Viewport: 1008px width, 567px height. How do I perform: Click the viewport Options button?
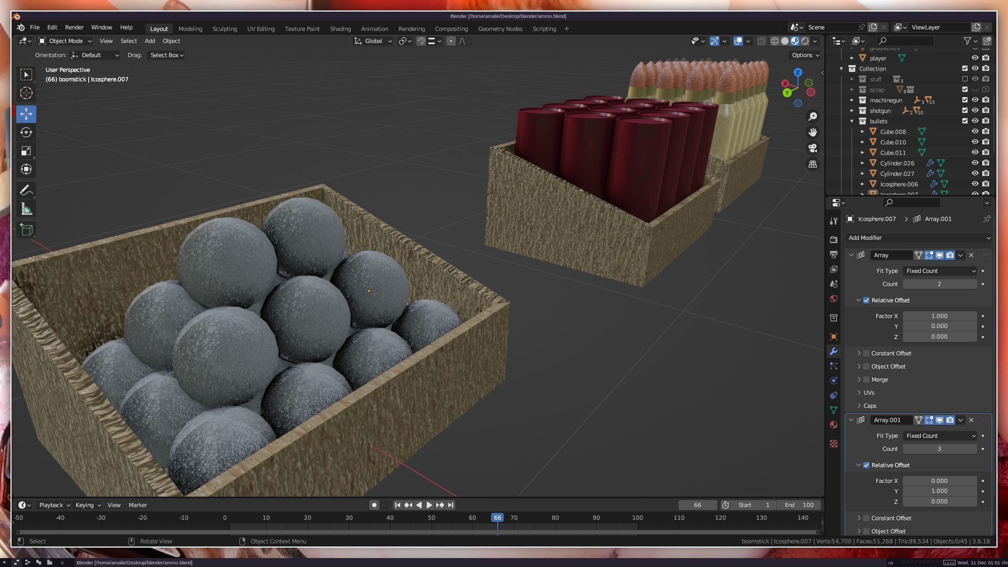click(x=805, y=55)
